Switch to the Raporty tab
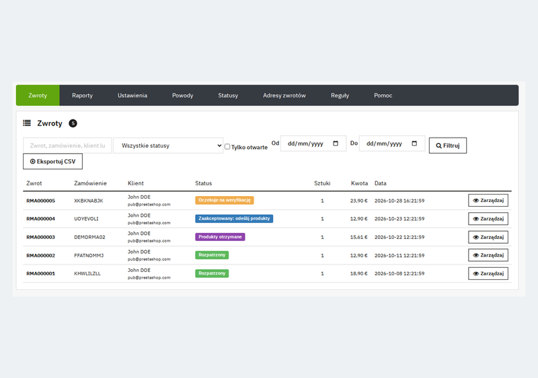 point(82,95)
